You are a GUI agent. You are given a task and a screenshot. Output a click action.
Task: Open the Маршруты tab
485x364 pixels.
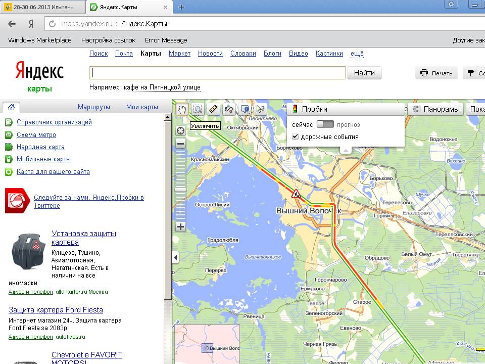(94, 107)
